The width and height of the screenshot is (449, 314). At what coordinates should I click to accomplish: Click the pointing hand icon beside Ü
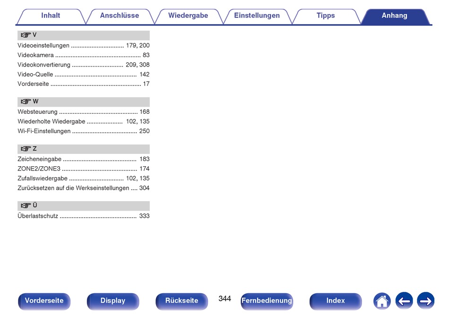pos(26,205)
